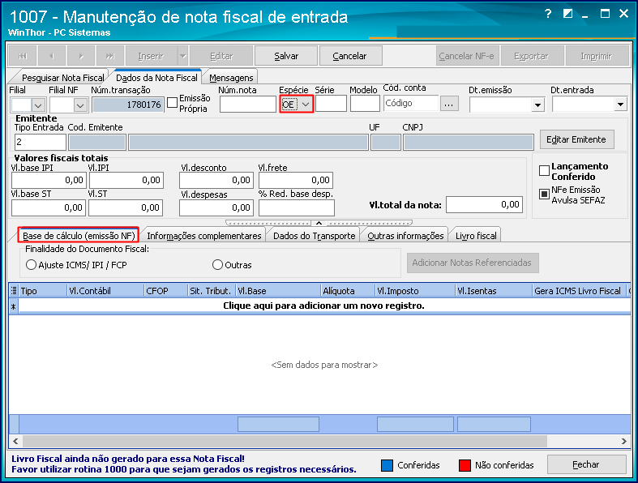Click the Vl.IPI field
This screenshot has width=638, height=483.
coord(126,180)
